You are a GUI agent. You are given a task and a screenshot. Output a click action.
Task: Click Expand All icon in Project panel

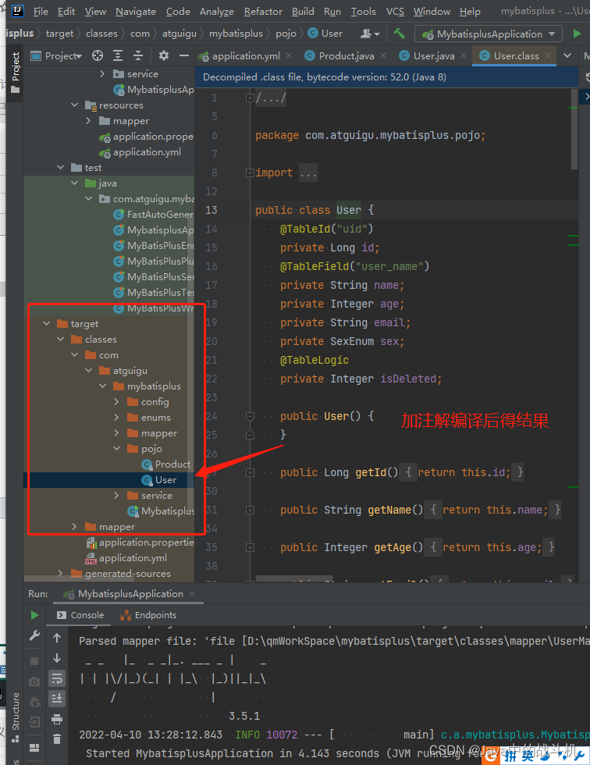[118, 55]
